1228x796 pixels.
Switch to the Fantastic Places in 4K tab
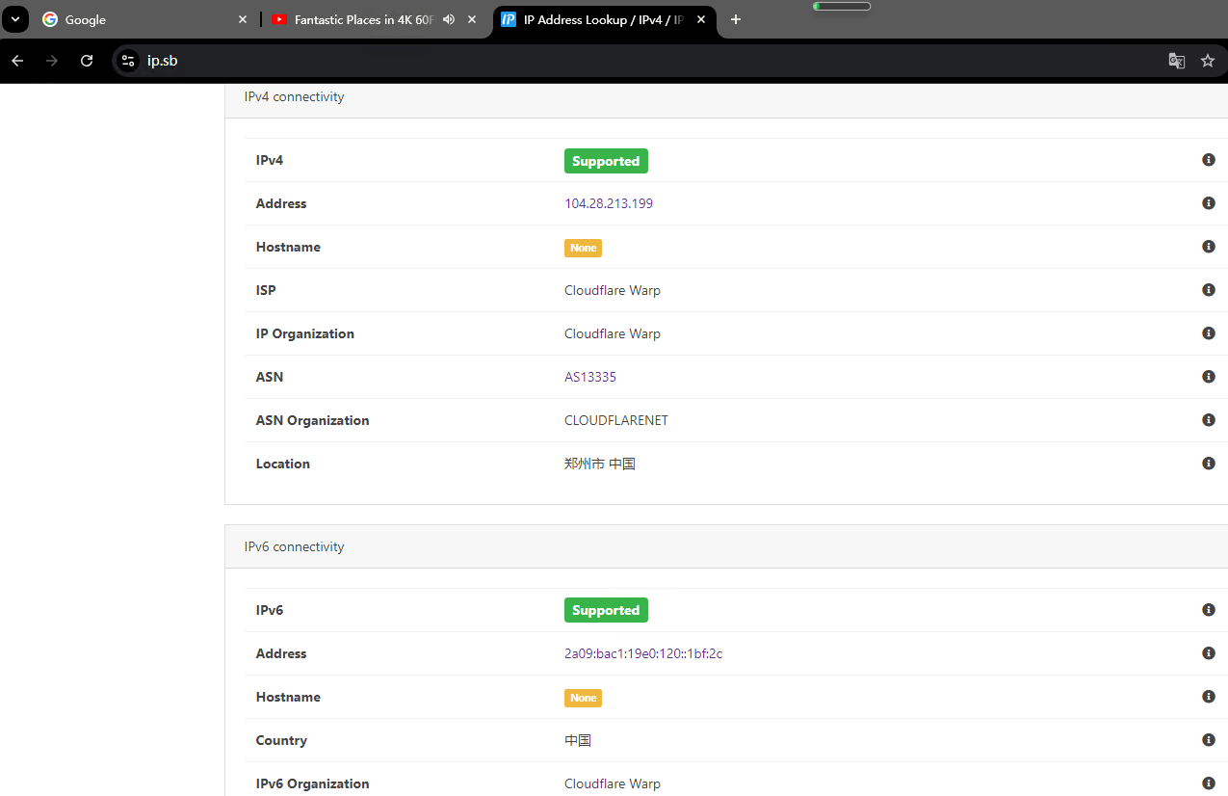[375, 19]
